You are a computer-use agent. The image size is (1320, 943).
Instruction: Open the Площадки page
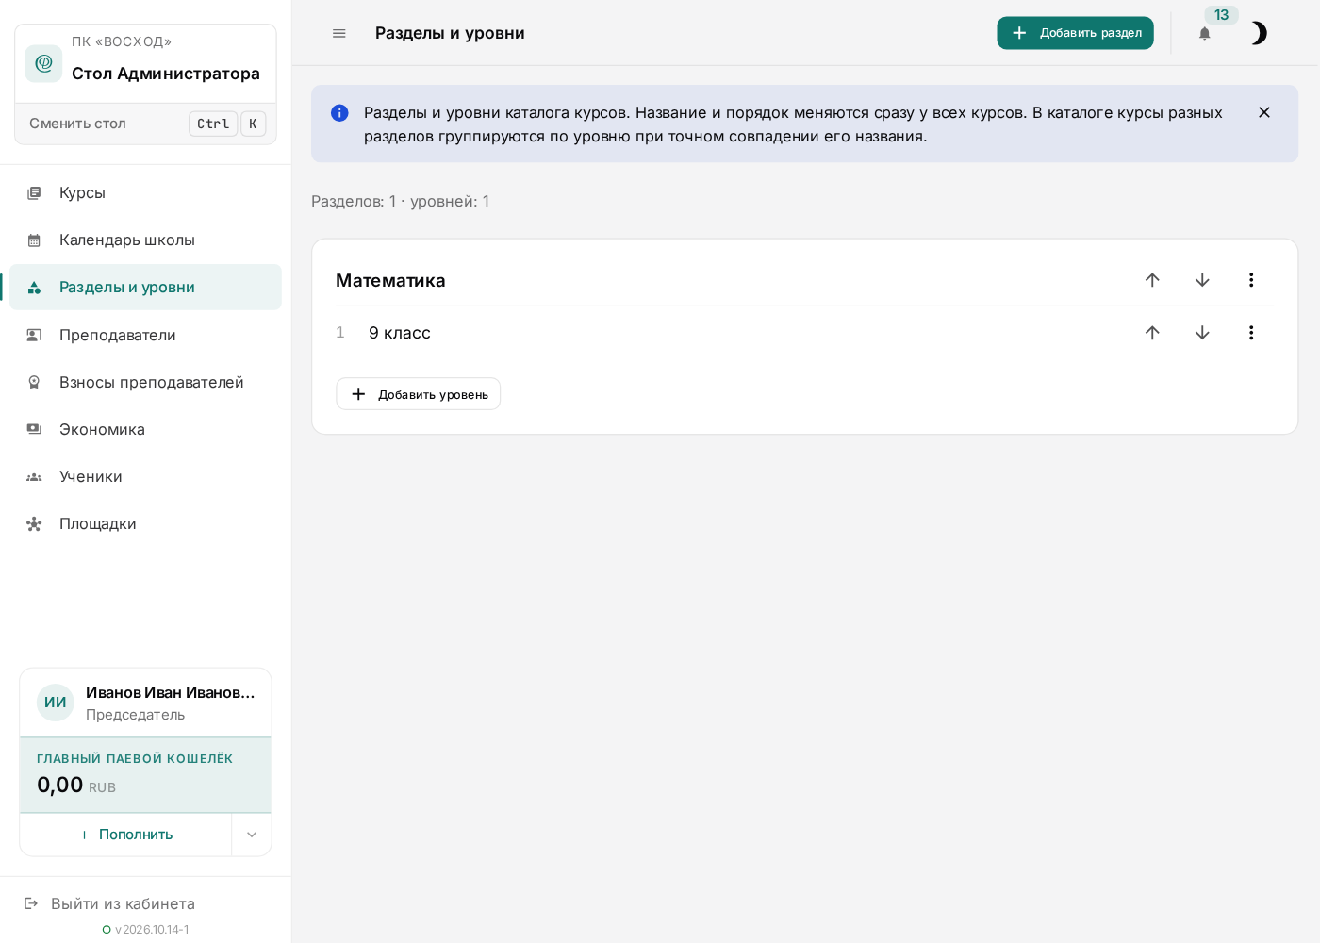pos(145,523)
